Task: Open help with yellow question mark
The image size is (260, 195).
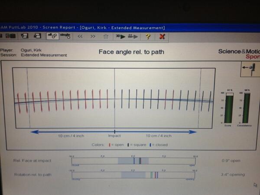Action: [x=148, y=36]
